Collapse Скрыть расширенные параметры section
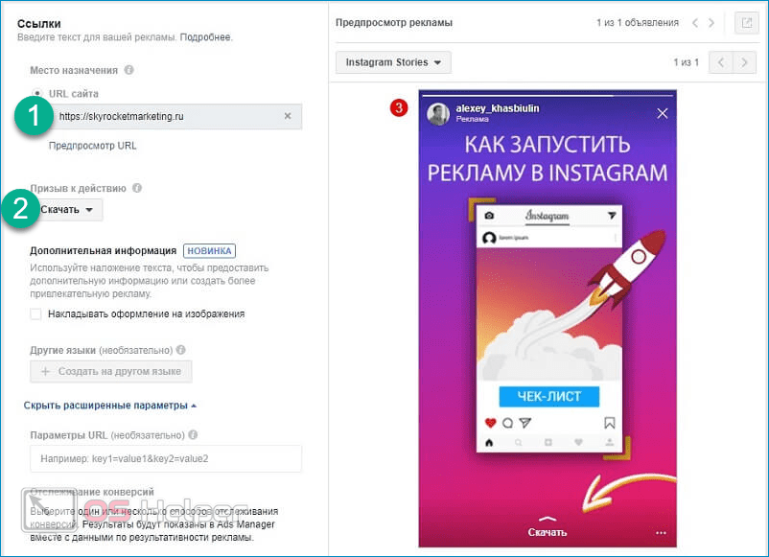Screen dimensions: 769x557 110,406
